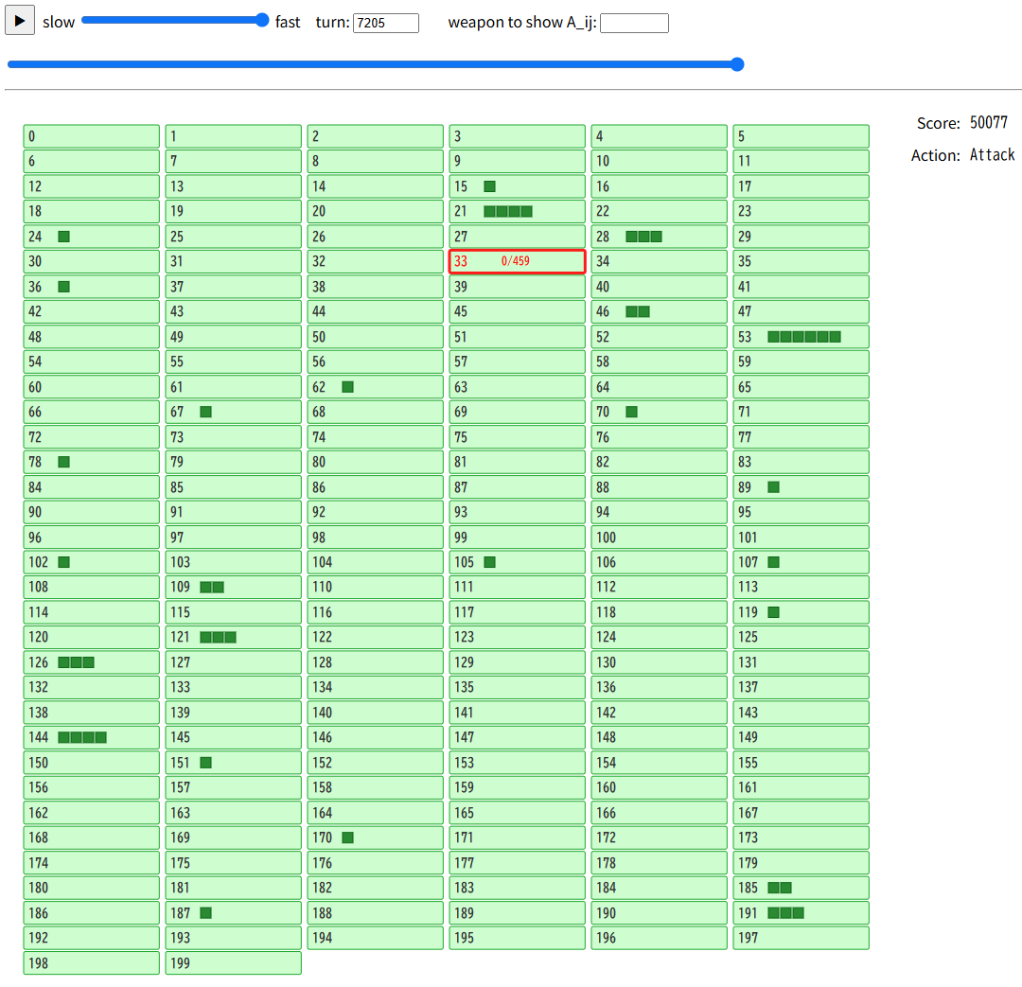Viewport: 1022px width, 987px height.
Task: Click the Score value 50077
Action: click(x=989, y=123)
